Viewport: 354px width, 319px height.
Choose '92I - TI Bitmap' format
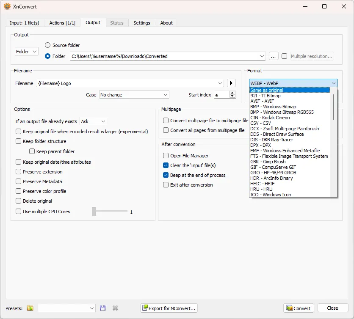click(x=290, y=96)
